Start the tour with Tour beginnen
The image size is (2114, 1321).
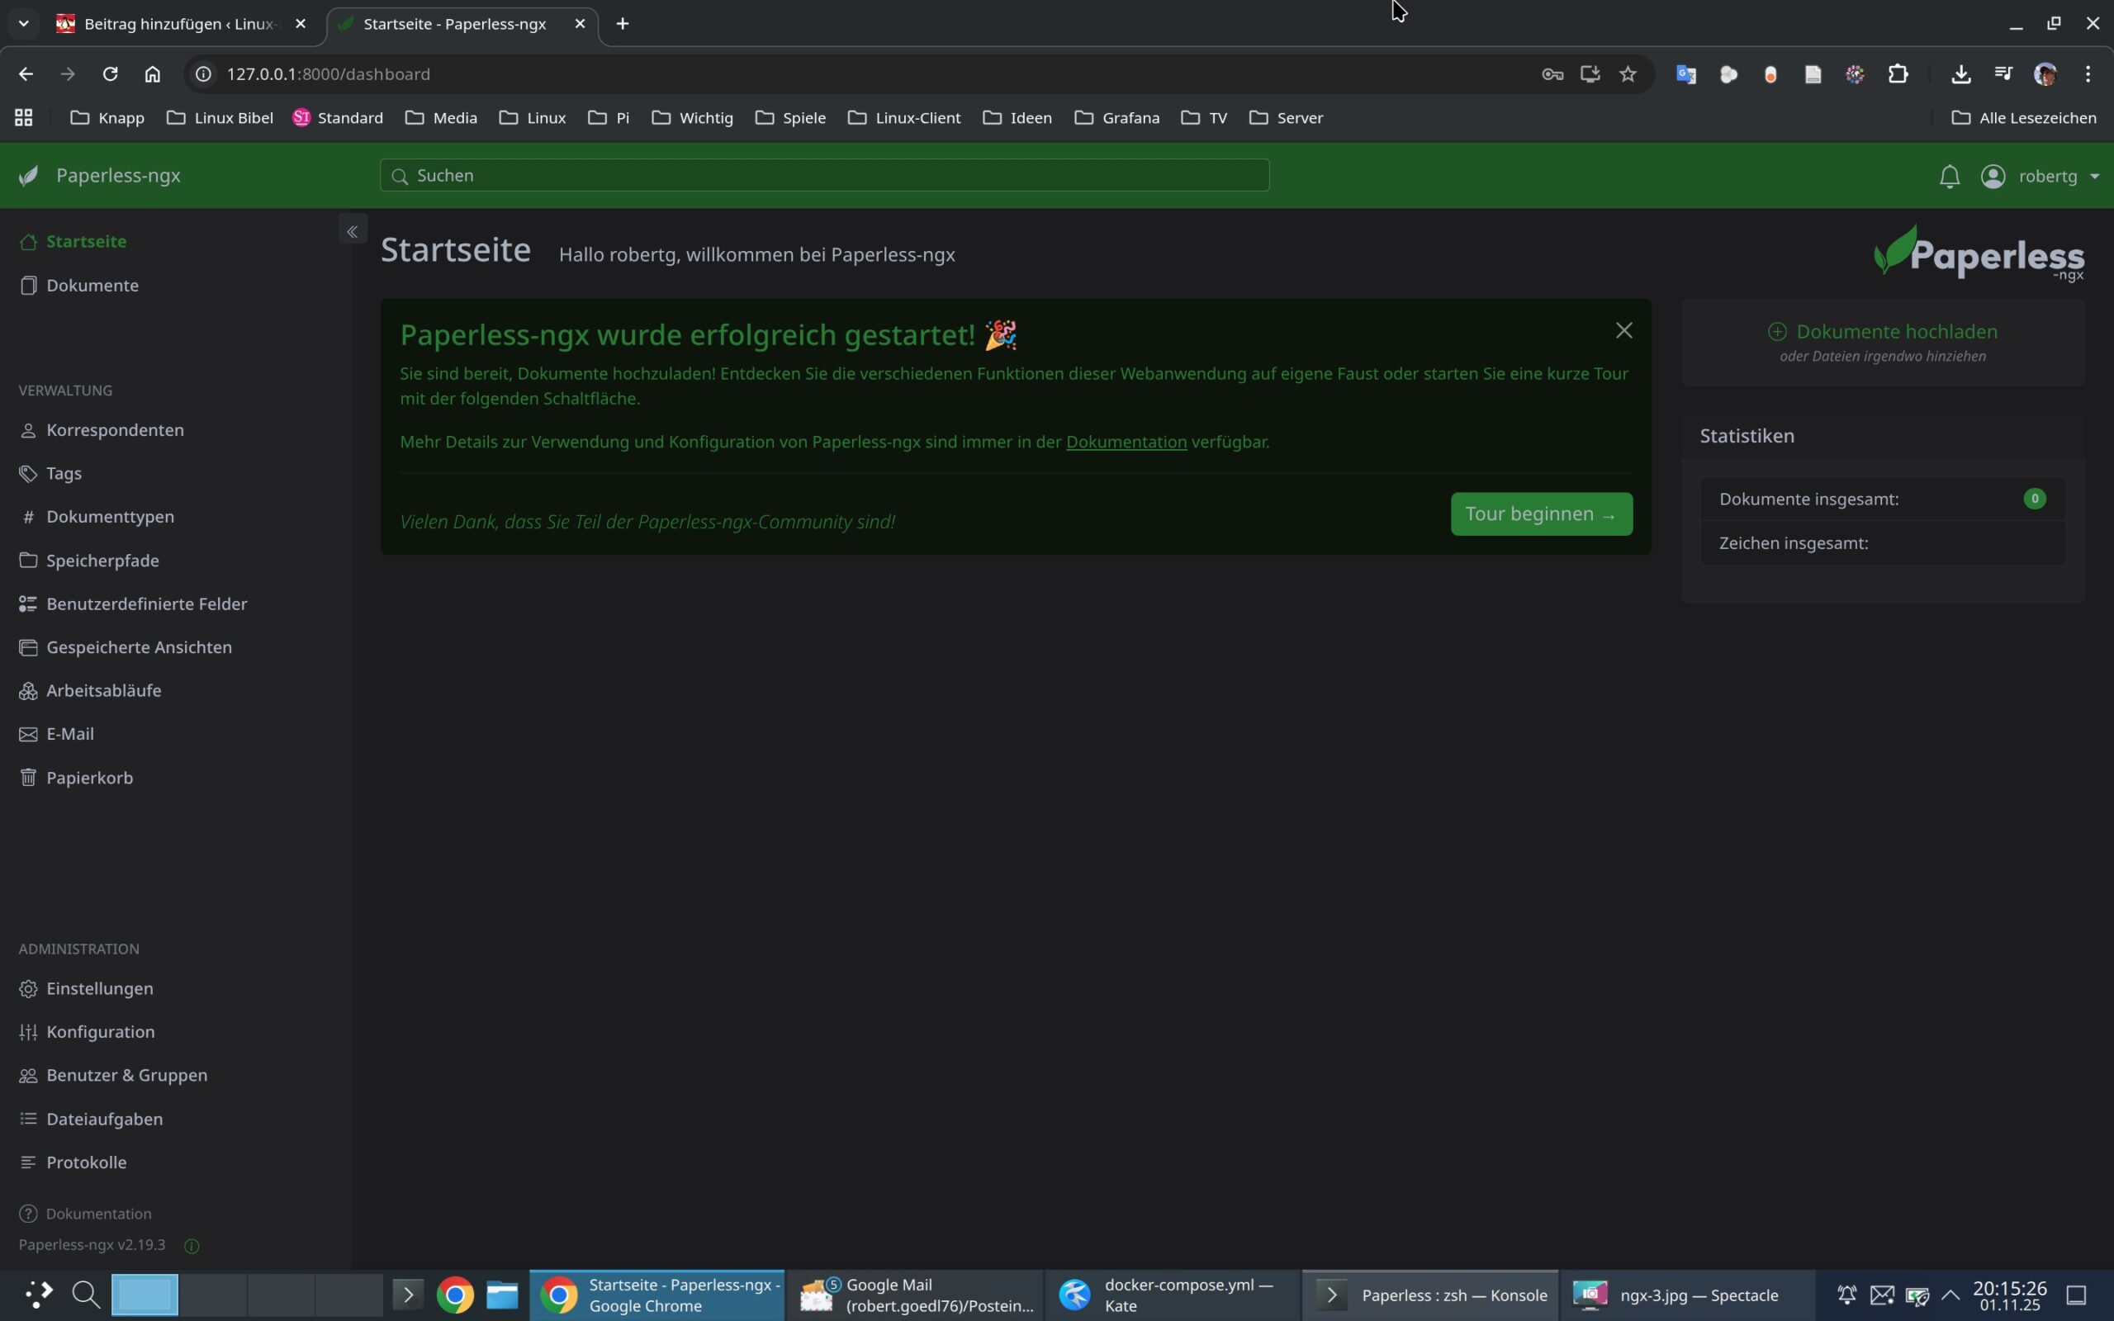(x=1541, y=514)
